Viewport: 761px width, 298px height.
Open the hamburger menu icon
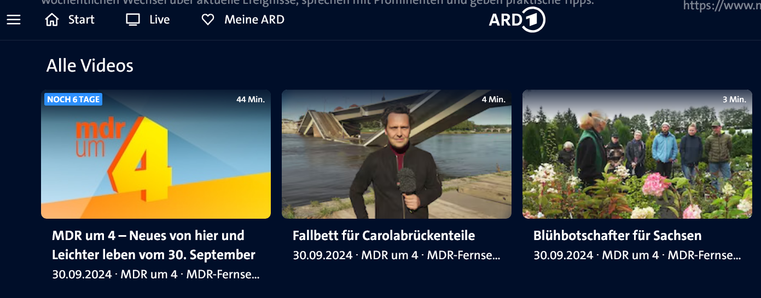pos(14,20)
